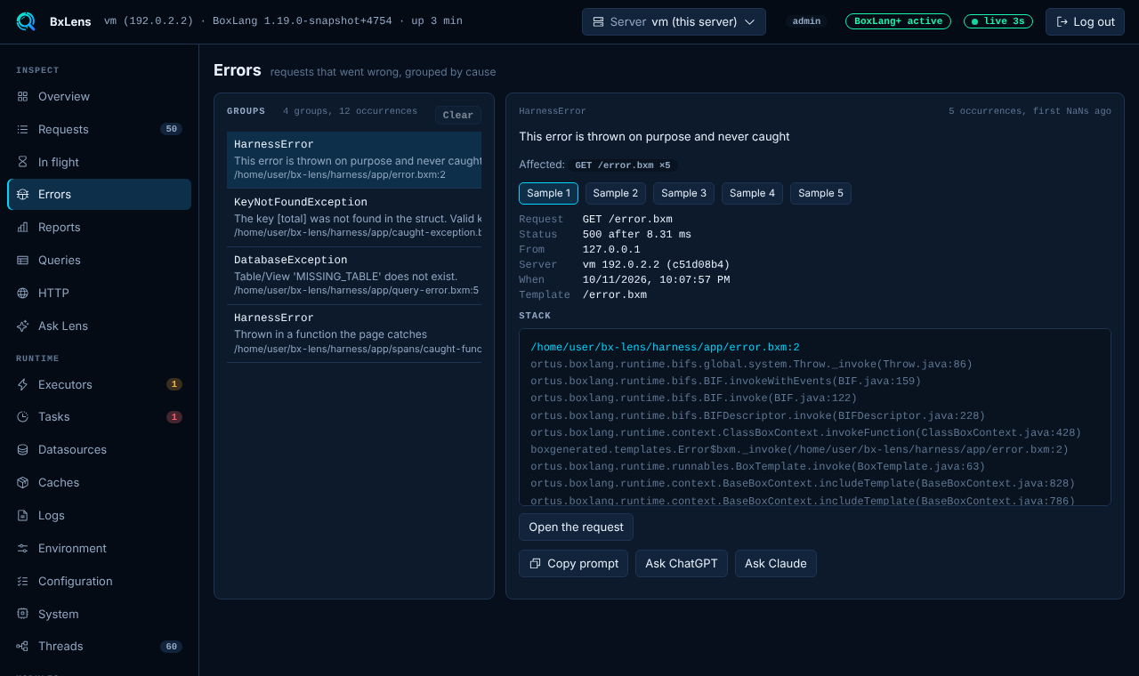Select the Sample 5 tab
Screen dimensions: 1139x676
820,193
